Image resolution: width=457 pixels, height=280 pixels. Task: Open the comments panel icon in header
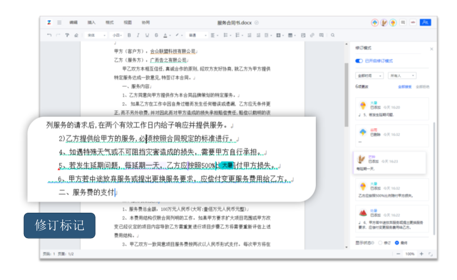tap(403, 22)
